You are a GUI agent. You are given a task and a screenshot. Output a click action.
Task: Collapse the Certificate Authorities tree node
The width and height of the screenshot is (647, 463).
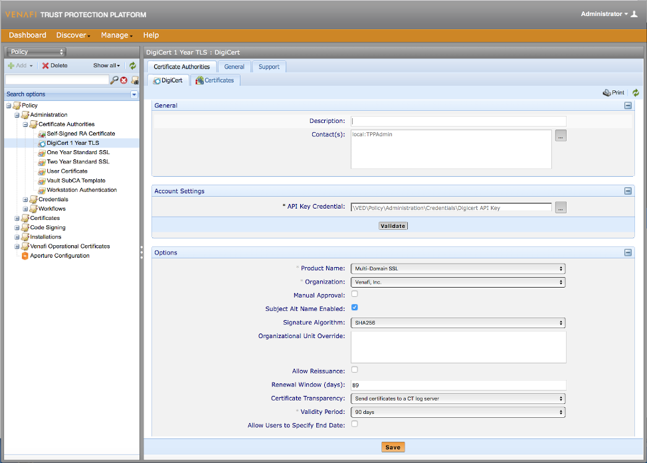[x=25, y=125]
